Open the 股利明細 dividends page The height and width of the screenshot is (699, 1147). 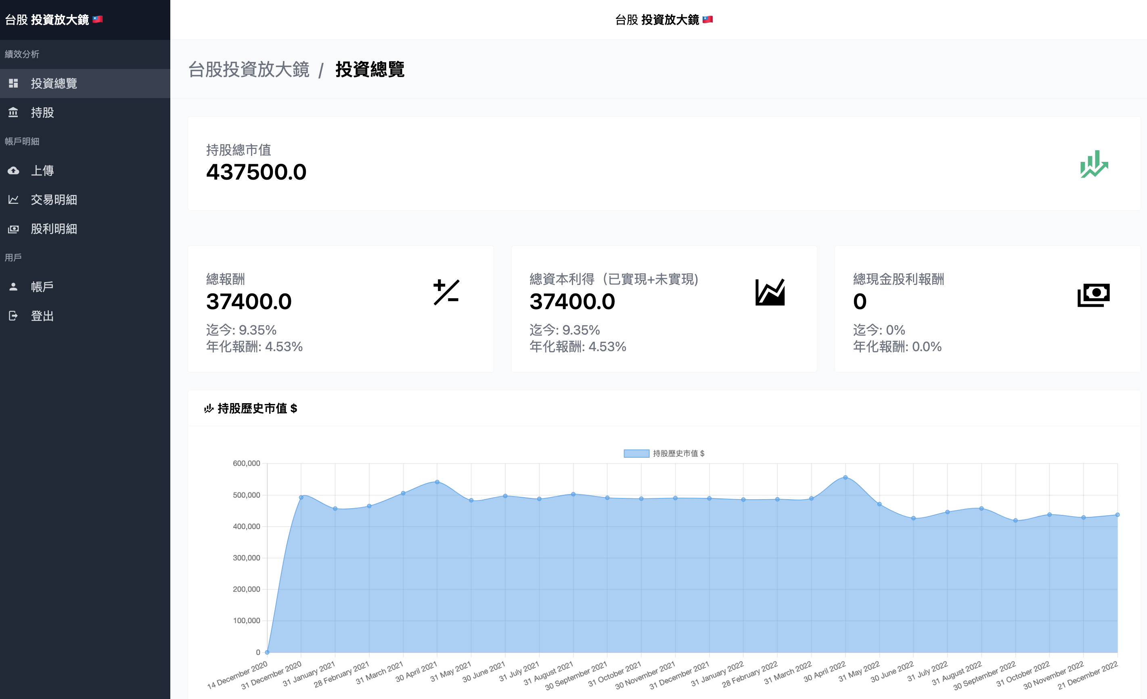[x=85, y=228]
